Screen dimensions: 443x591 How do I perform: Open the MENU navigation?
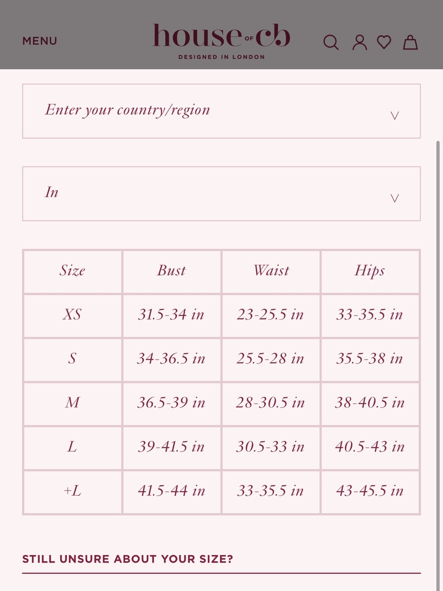coord(40,41)
